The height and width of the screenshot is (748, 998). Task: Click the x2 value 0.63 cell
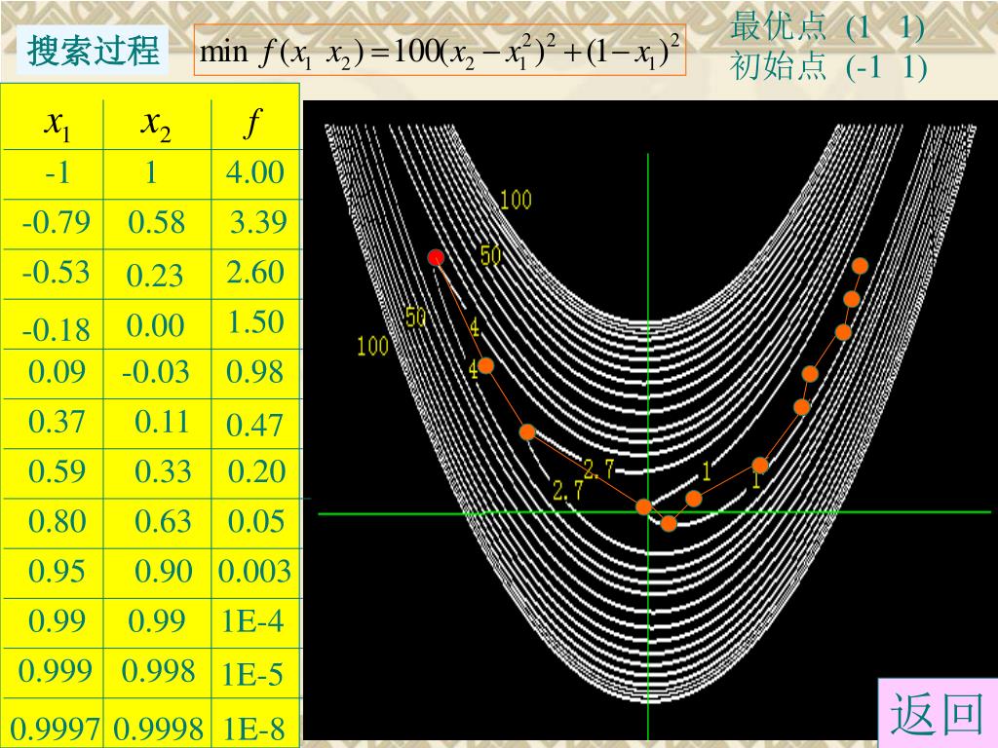click(162, 522)
